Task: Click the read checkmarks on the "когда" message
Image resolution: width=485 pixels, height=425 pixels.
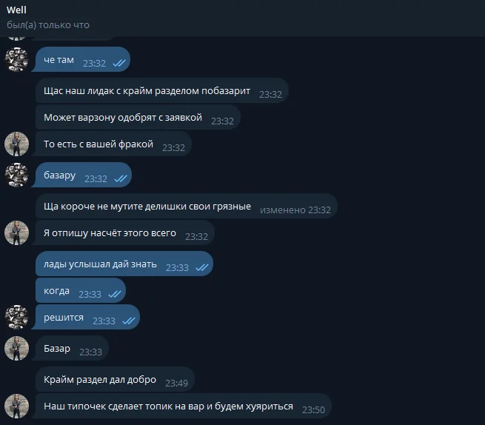Action: click(x=115, y=294)
